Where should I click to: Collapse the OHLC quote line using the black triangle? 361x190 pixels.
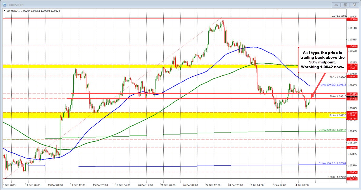(5, 11)
